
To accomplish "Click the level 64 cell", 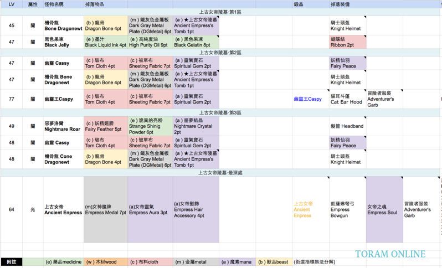I will pos(12,210).
